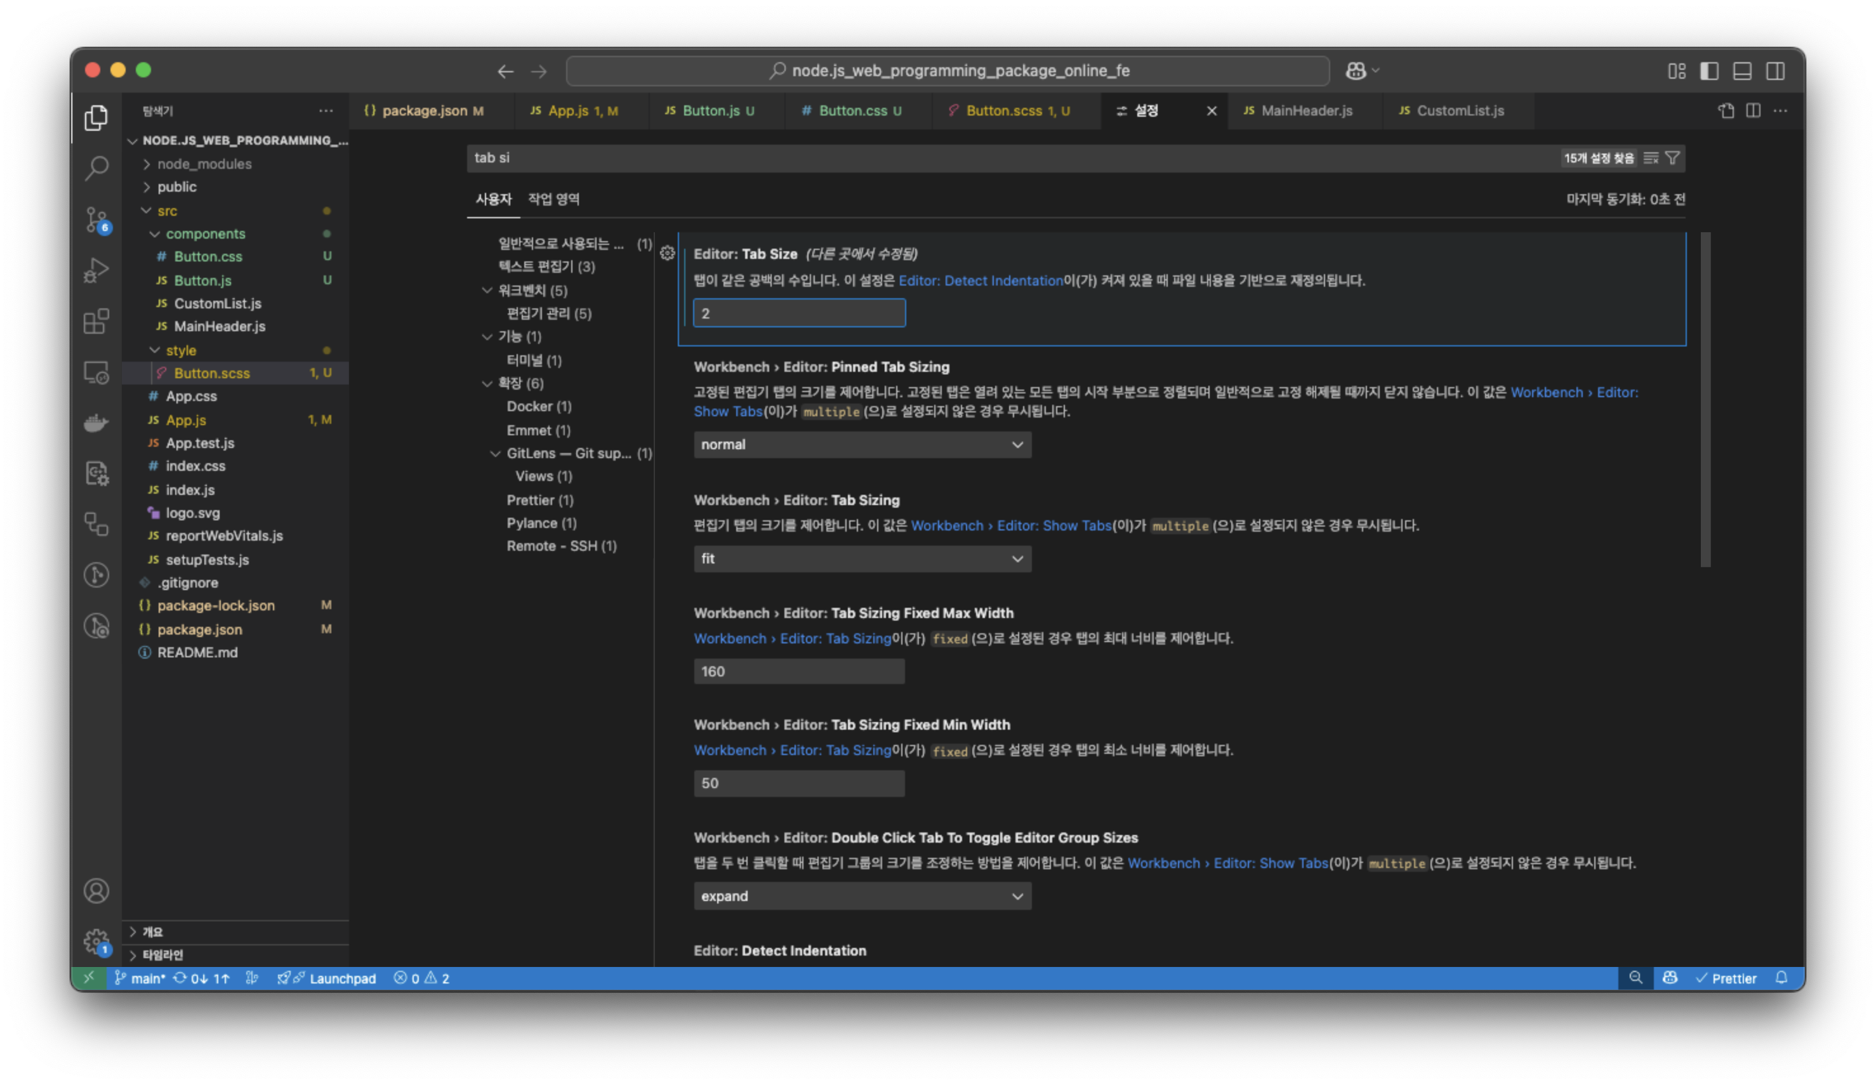This screenshot has height=1085, width=1876.
Task: Click the Manage gear icon
Action: (96, 942)
